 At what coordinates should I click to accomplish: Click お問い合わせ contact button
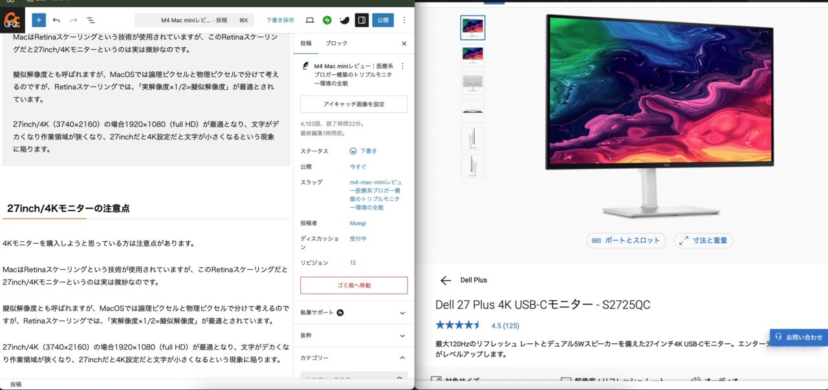tap(799, 337)
